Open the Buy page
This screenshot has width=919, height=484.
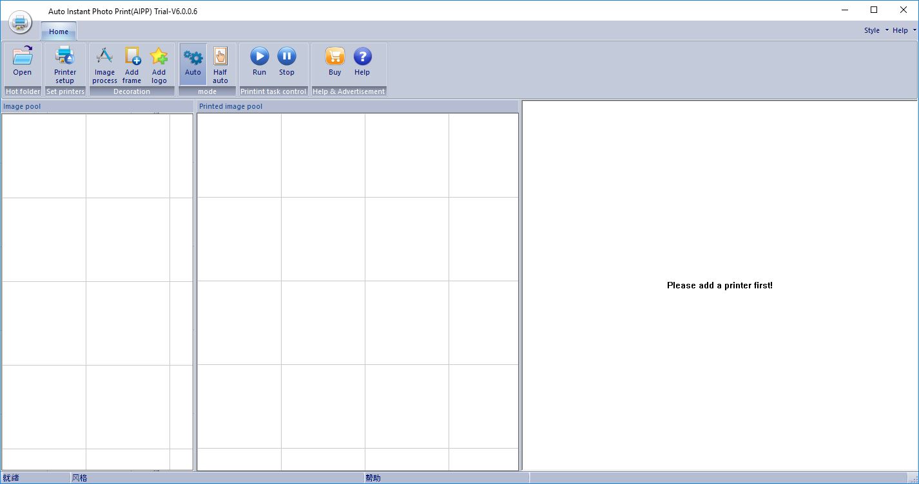pyautogui.click(x=334, y=61)
